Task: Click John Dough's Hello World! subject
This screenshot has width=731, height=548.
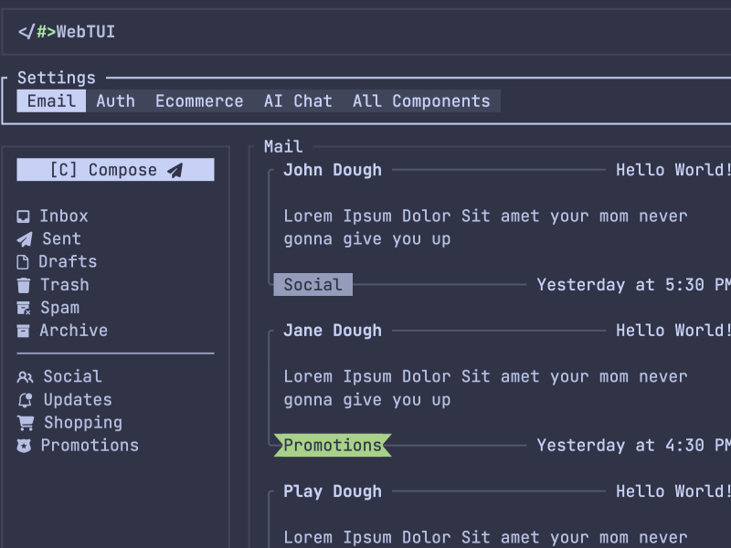Action: click(x=673, y=170)
